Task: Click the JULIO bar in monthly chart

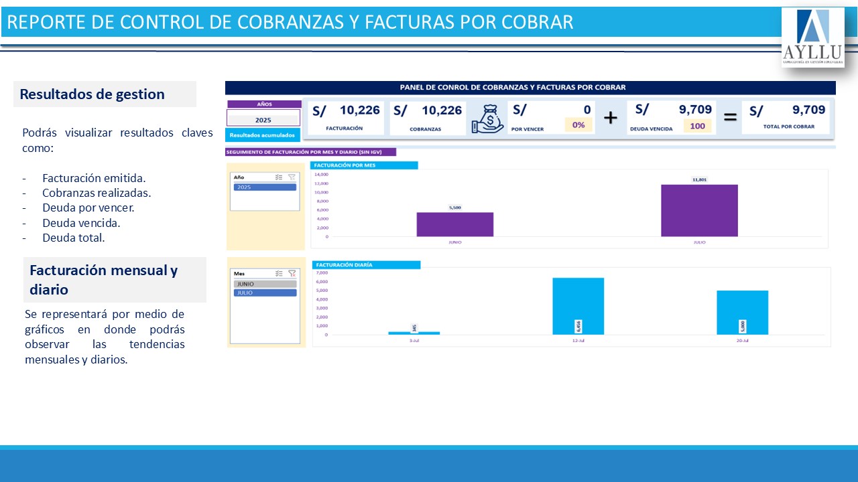Action: pyautogui.click(x=699, y=210)
